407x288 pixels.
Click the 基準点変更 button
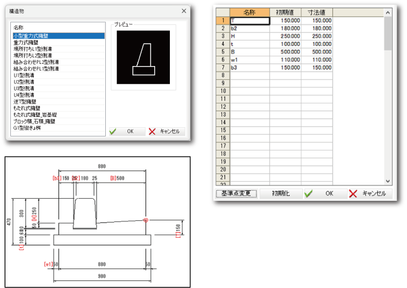(x=236, y=193)
